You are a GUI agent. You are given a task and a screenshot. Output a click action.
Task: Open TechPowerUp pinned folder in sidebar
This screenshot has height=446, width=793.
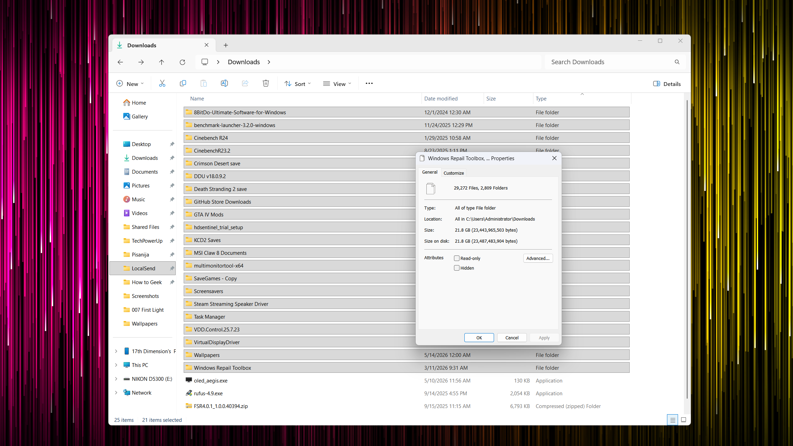coord(143,241)
